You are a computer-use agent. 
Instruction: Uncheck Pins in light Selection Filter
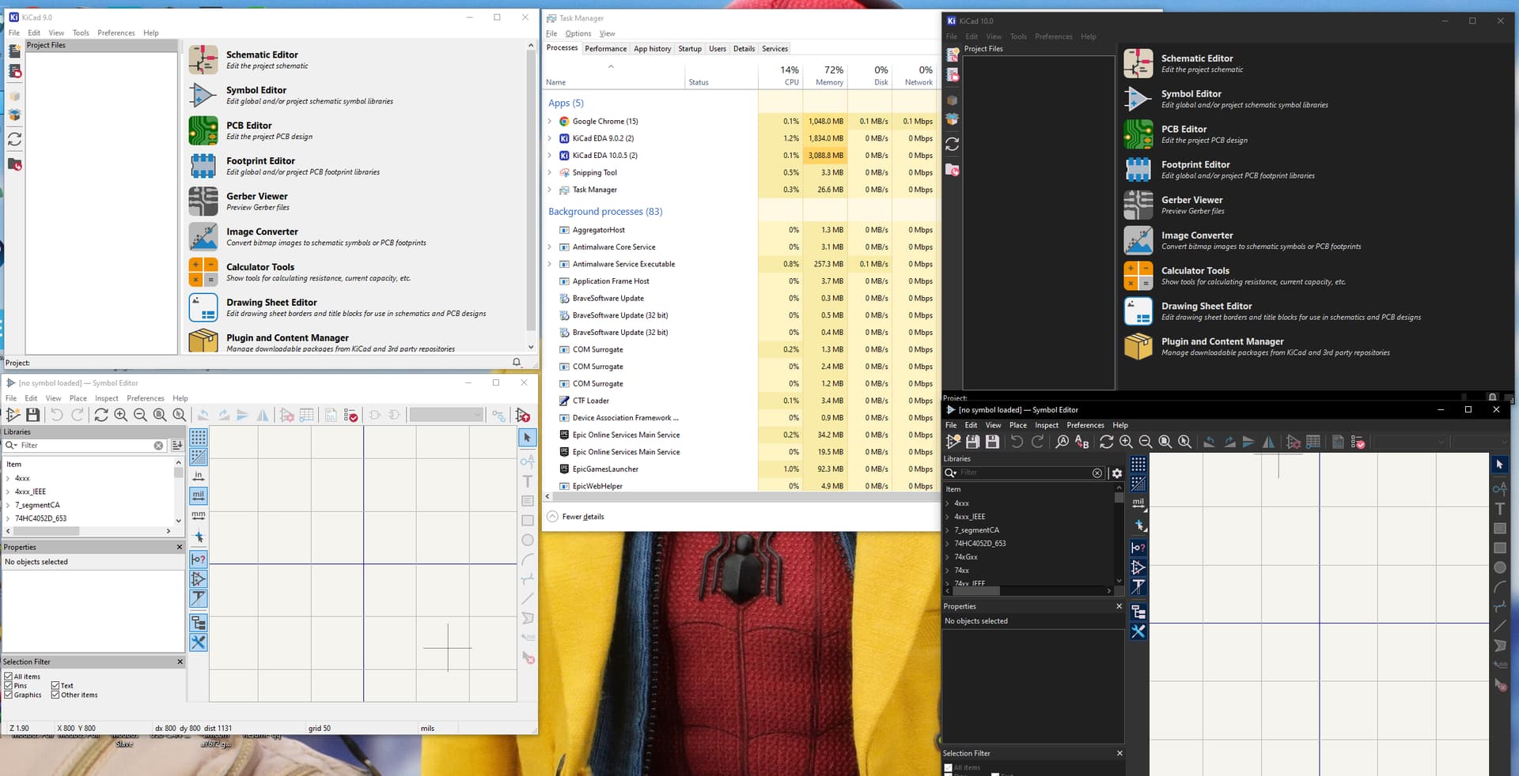[x=9, y=686]
